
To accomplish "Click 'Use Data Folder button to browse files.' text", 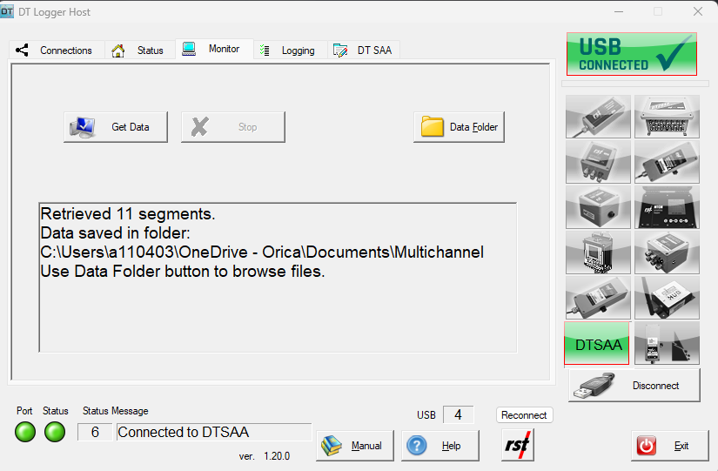I will point(183,272).
